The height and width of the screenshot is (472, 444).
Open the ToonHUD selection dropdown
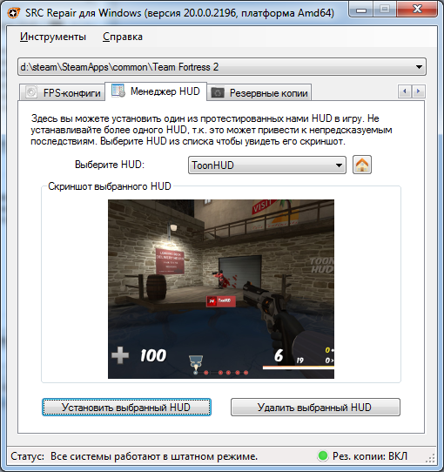(267, 165)
